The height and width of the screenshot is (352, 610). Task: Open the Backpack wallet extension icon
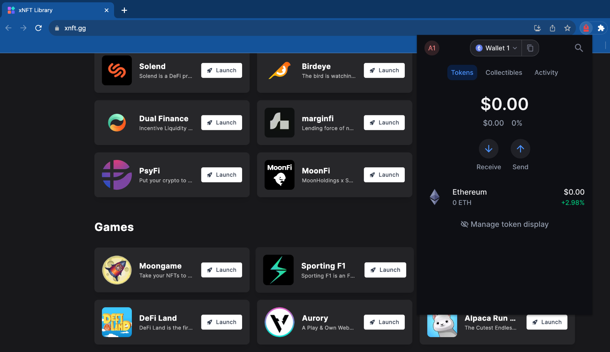(586, 28)
